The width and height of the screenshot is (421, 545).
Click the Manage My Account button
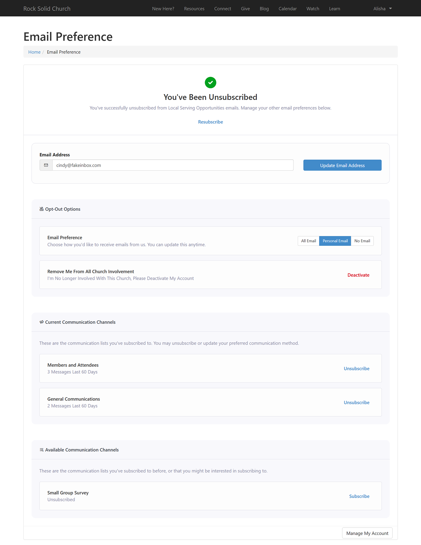tap(367, 533)
